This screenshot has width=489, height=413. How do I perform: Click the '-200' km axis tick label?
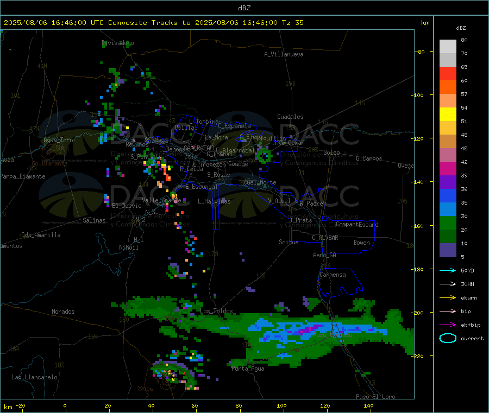tap(417, 313)
